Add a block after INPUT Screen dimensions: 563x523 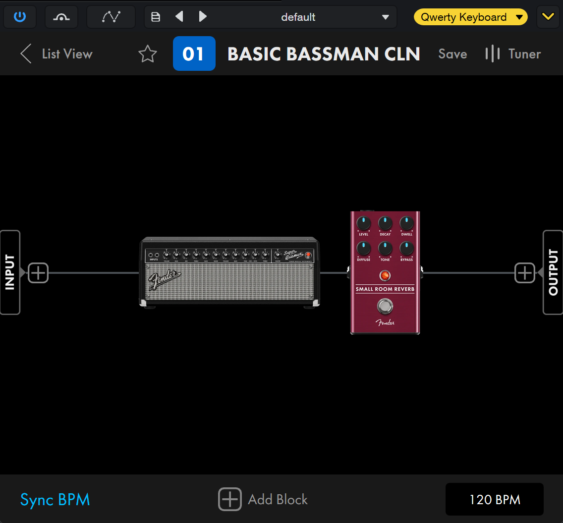(38, 273)
